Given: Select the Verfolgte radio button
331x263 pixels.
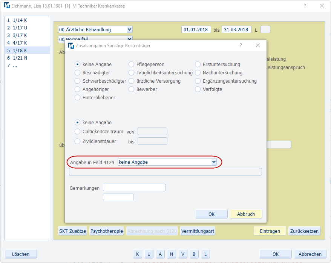Looking at the screenshot, I should coord(198,89).
